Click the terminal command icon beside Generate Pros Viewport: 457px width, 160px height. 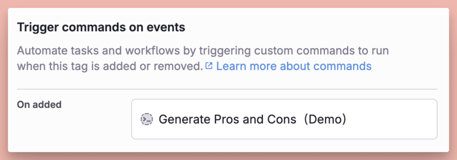[147, 119]
